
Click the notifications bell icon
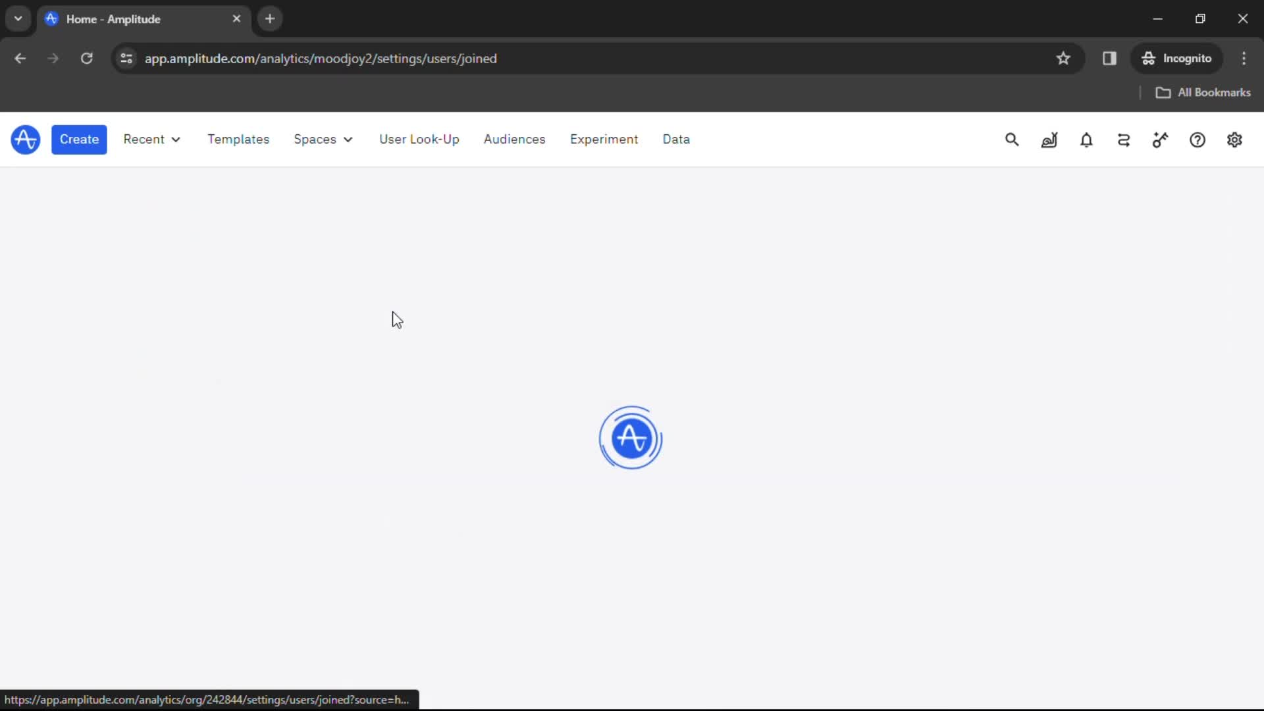pos(1086,139)
